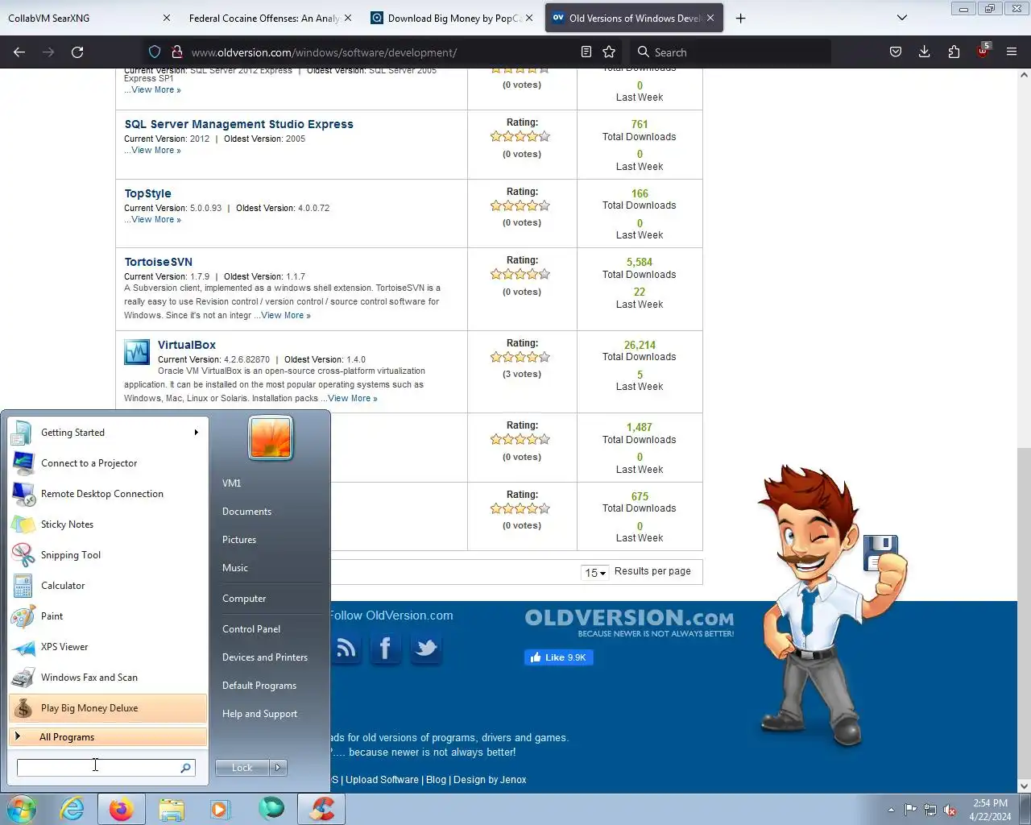This screenshot has width=1031, height=825.
Task: Open Help and Support
Action: 259,714
